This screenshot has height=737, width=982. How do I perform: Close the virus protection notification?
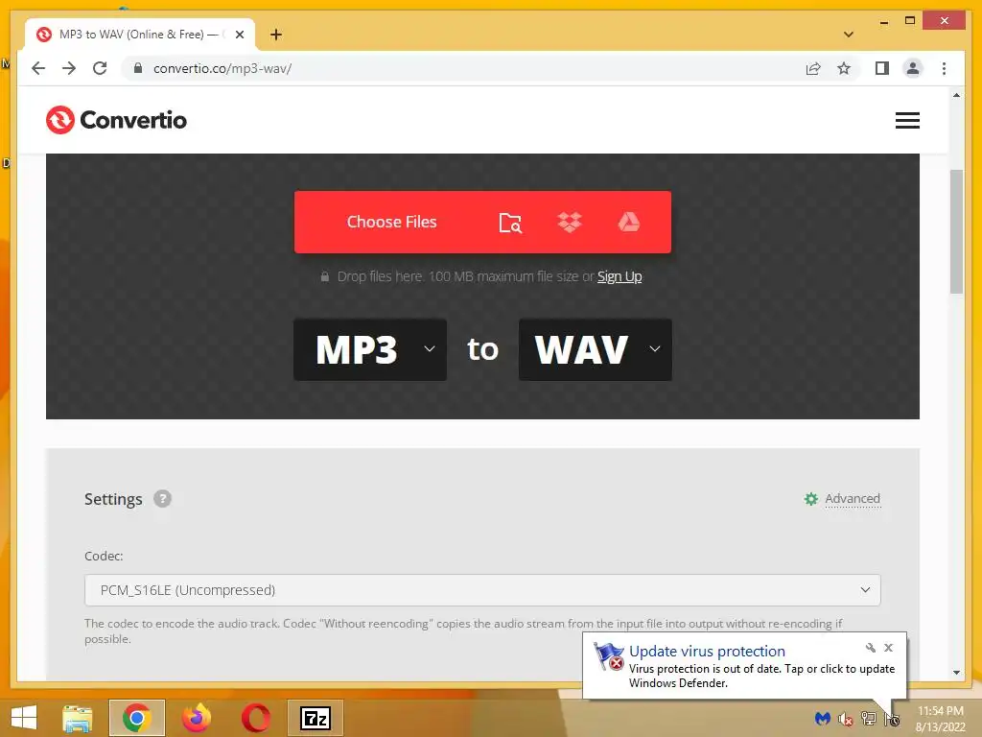(x=888, y=648)
